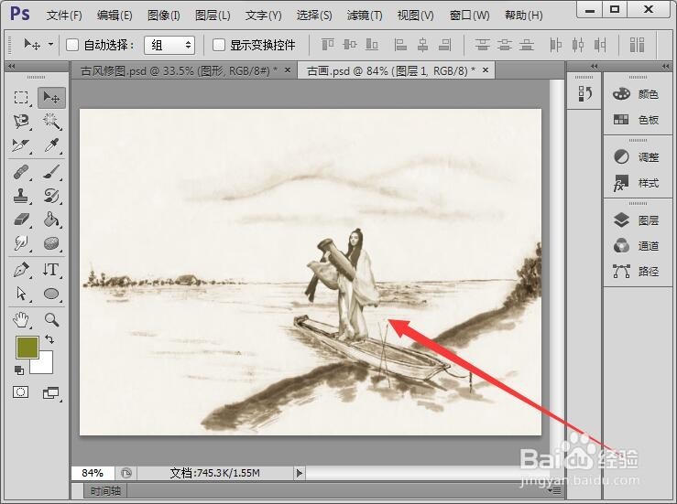Reset default foreground and background colors
677x504 pixels.
[19, 370]
